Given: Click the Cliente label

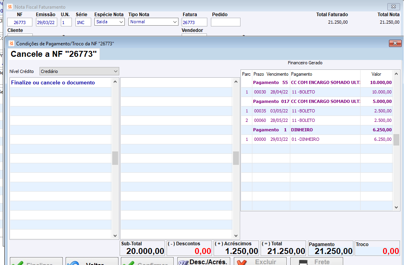Looking at the screenshot, I should (x=15, y=30).
